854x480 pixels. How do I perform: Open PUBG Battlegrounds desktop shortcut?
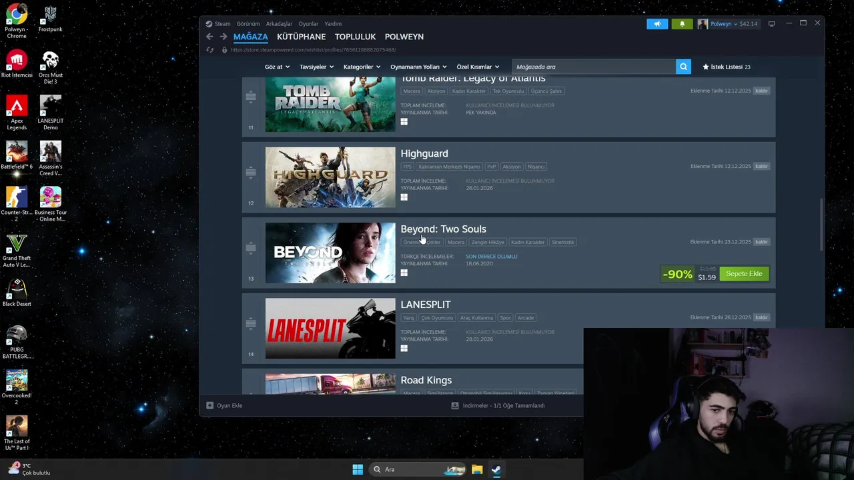click(17, 342)
